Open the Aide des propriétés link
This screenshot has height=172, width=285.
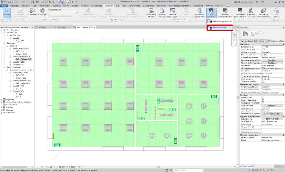[x=248, y=166]
